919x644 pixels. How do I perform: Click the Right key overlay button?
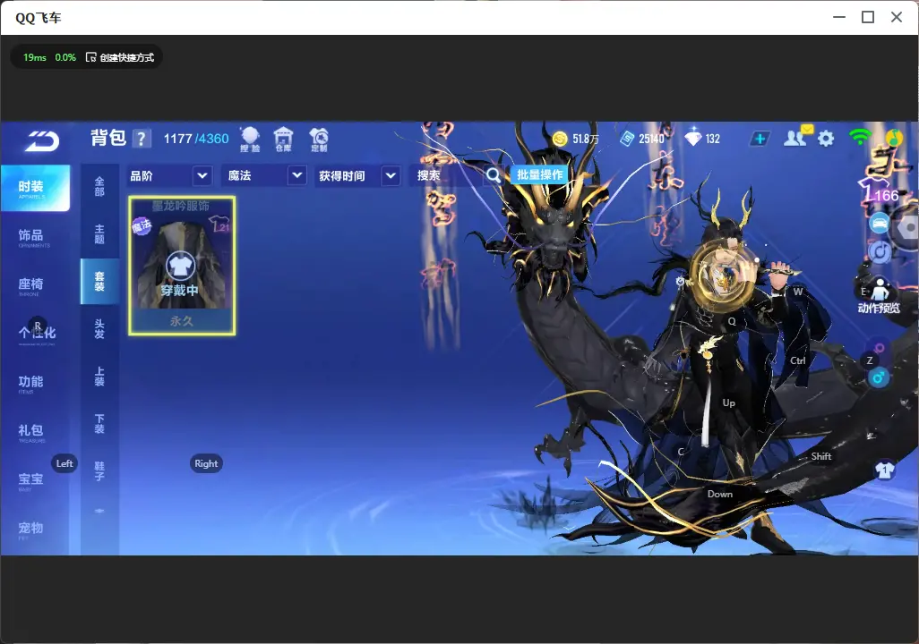coord(206,463)
